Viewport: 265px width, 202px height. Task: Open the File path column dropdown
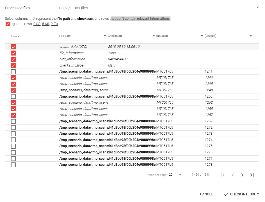click(x=83, y=36)
